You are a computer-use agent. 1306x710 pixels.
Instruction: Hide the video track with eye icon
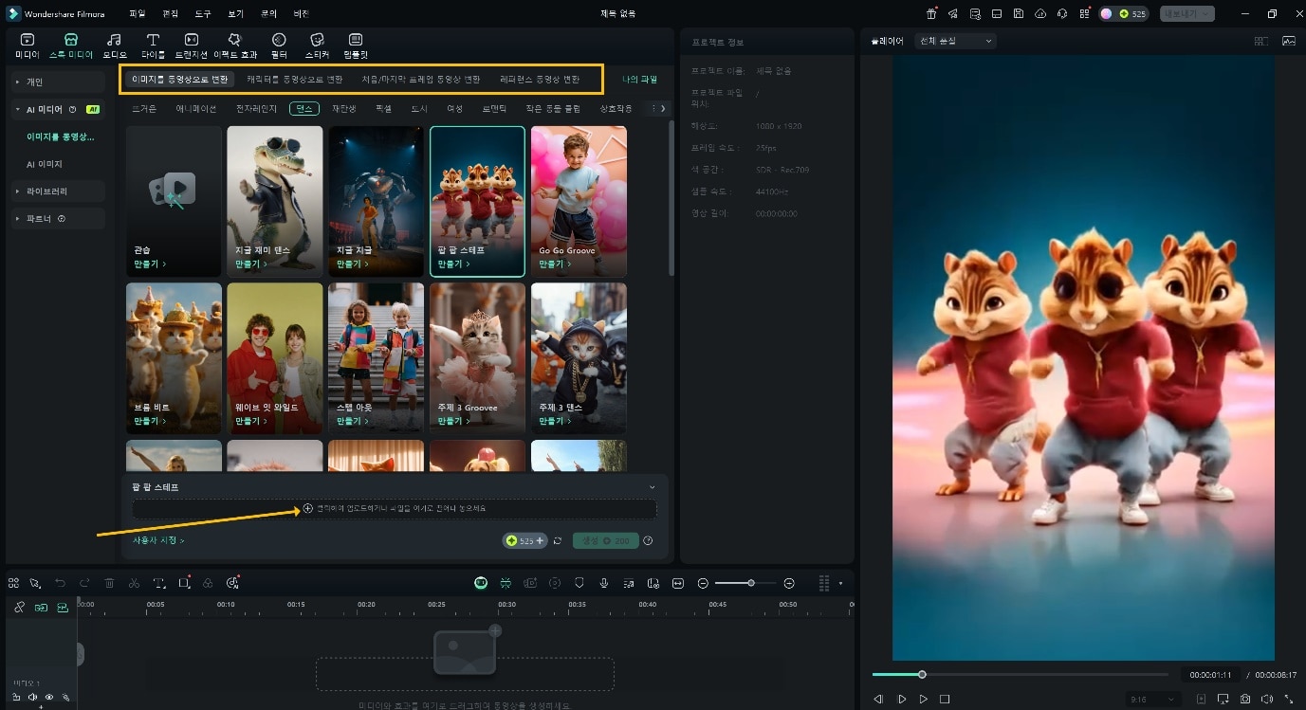[x=49, y=697]
